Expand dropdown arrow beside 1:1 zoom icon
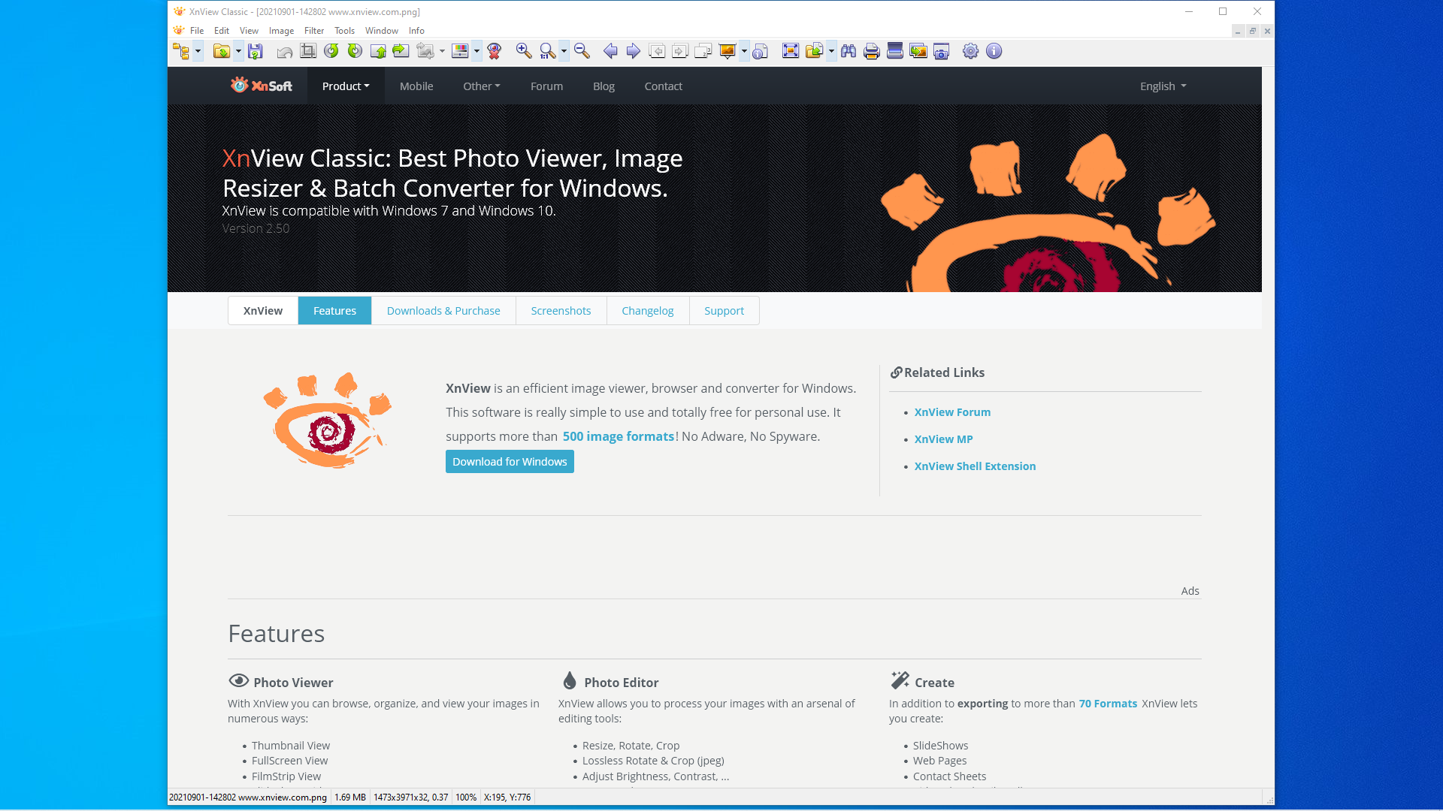Image resolution: width=1443 pixels, height=811 pixels. (x=564, y=51)
